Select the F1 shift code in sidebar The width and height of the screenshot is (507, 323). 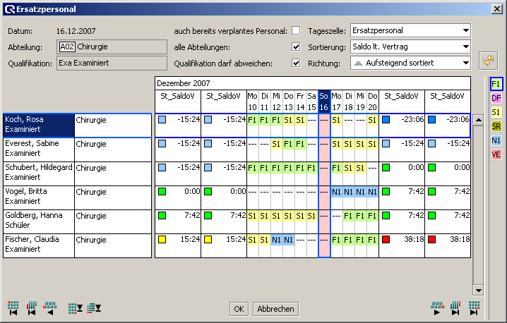click(x=496, y=85)
